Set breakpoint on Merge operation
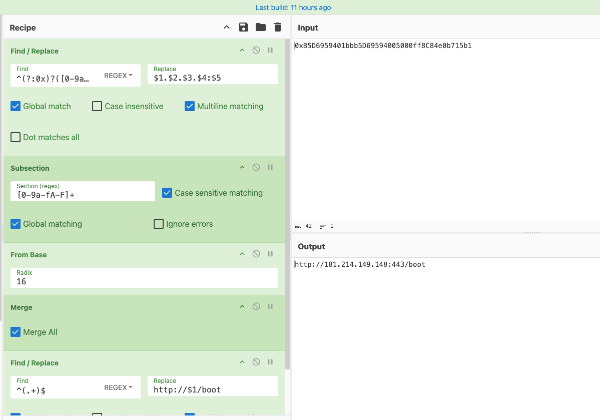Viewport: 600px width, 420px height. click(270, 306)
